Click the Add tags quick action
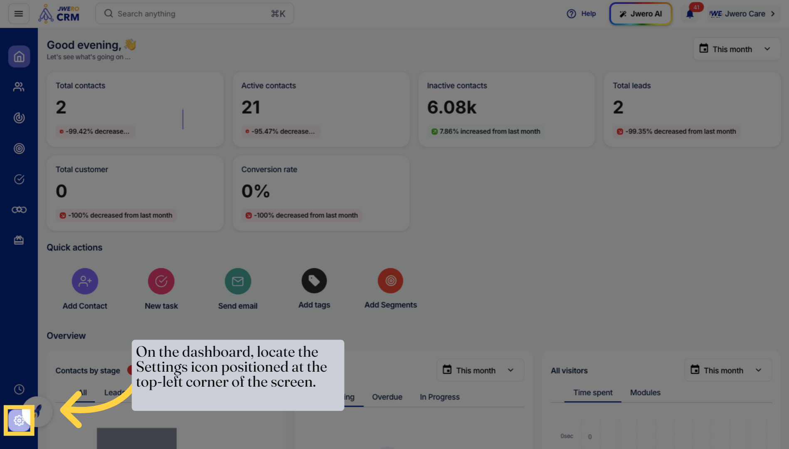Viewport: 789px width, 449px height. click(x=314, y=281)
